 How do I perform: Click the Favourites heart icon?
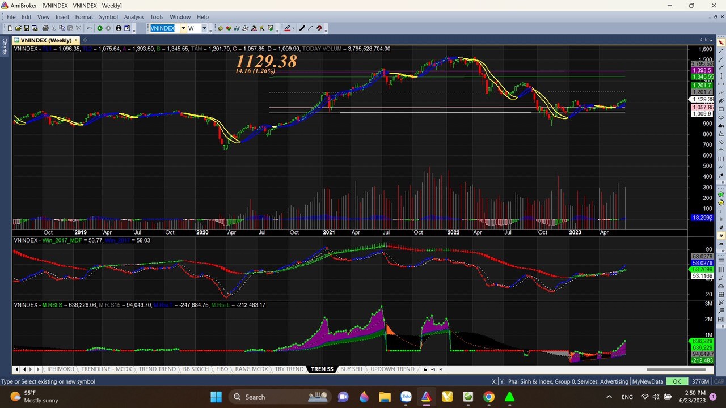pos(229,28)
